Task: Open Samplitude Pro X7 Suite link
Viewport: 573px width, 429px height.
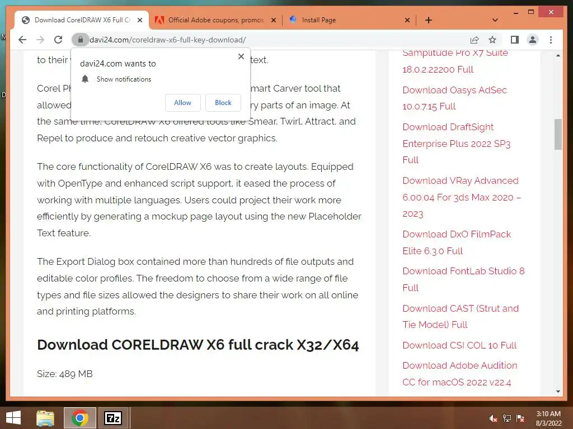Action: tap(455, 61)
